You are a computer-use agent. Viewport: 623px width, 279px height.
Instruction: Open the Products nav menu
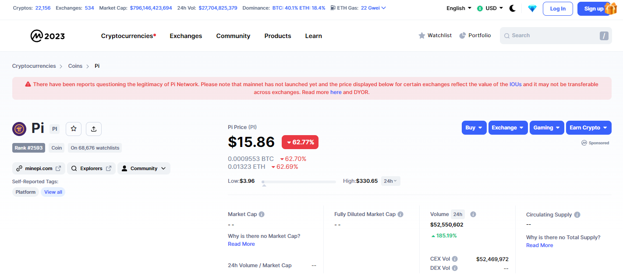coord(278,36)
